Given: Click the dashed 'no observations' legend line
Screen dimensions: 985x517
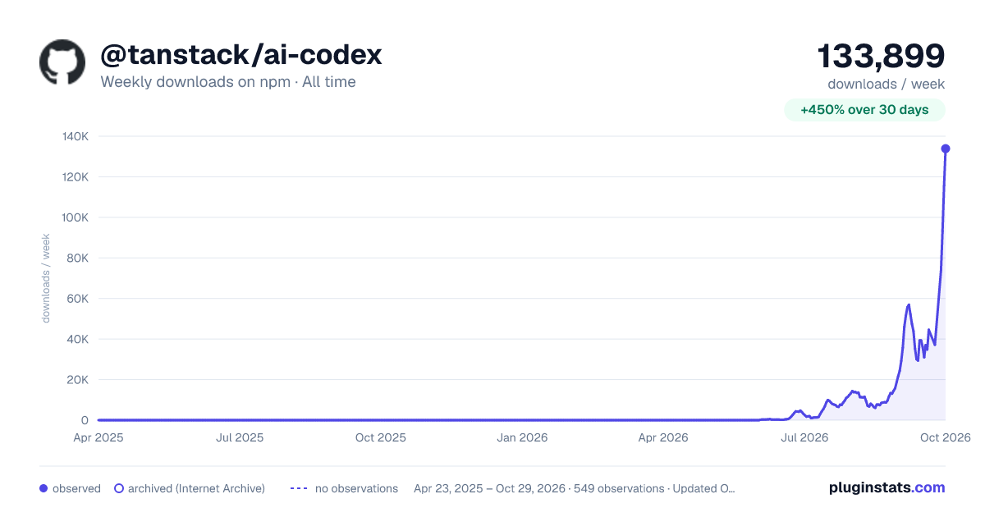Looking at the screenshot, I should point(299,488).
